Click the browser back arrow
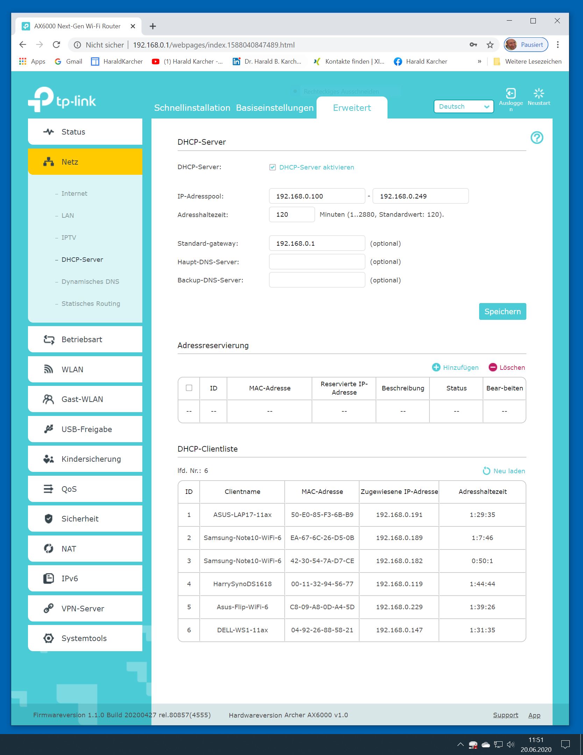This screenshot has height=755, width=583. pyautogui.click(x=23, y=45)
